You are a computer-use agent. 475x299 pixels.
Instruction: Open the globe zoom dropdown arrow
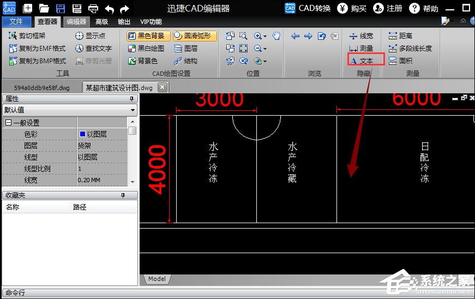click(x=265, y=62)
